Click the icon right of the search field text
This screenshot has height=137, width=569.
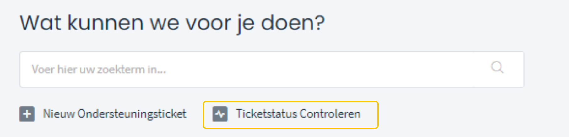497,67
